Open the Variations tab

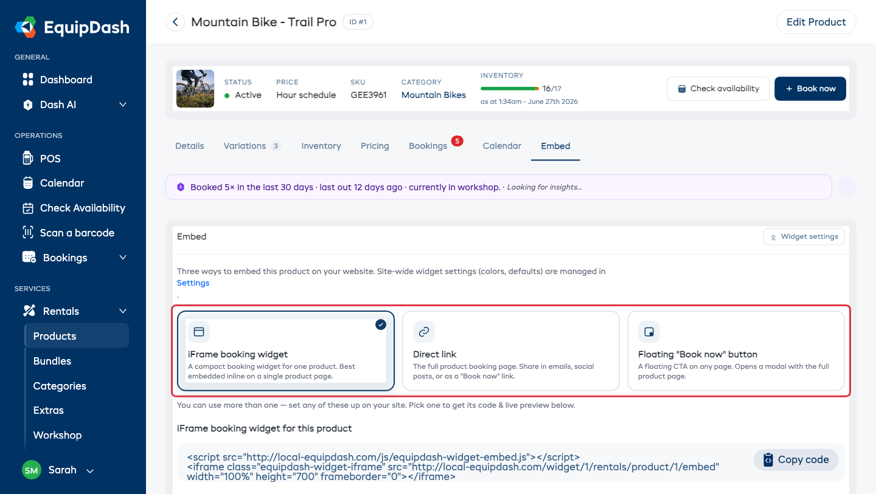pos(252,146)
